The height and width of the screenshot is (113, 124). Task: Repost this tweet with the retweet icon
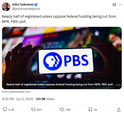click(33, 109)
